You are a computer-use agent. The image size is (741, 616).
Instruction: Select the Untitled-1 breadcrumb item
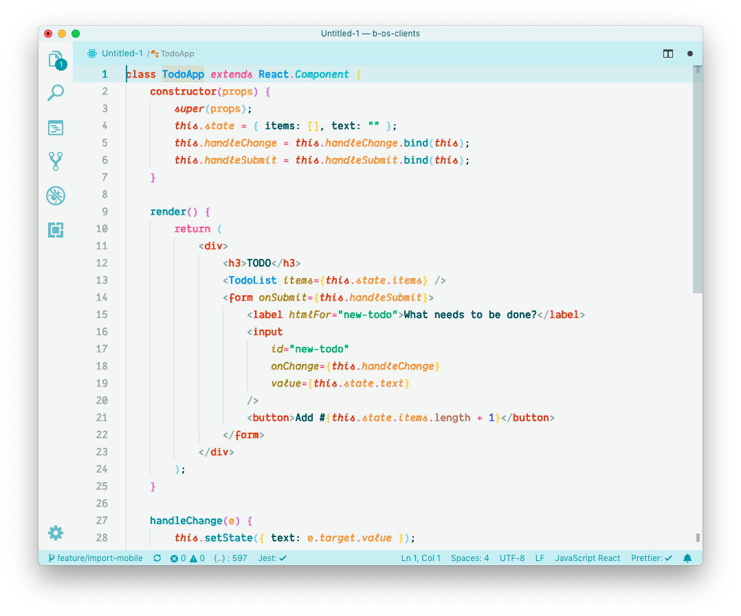point(122,54)
